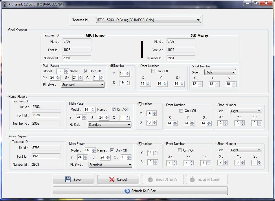The height and width of the screenshot is (201, 275).
Task: Enable Home Players Front Number On / Off
Action: click(181, 111)
